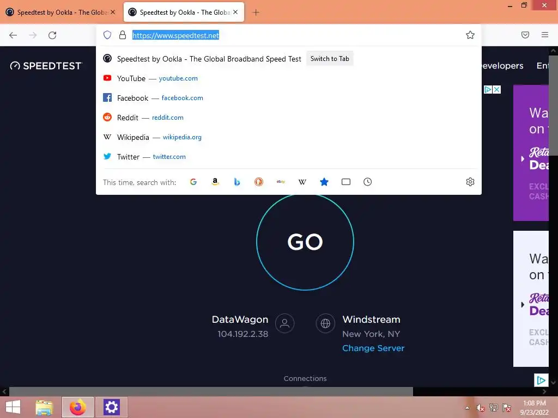Image resolution: width=558 pixels, height=418 pixels.
Task: Click the purple Retail Deals ad
Action: coord(531,153)
